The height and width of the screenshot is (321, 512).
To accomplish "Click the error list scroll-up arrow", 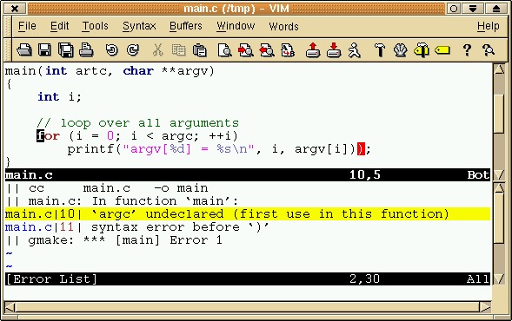I will (499, 188).
